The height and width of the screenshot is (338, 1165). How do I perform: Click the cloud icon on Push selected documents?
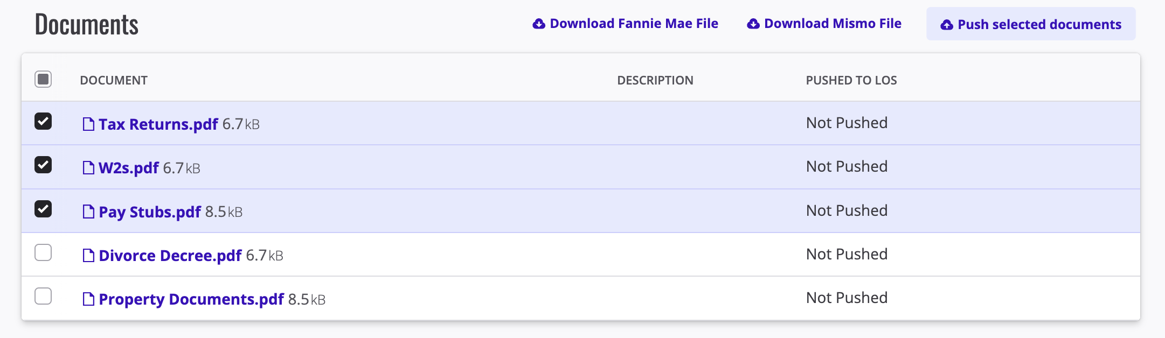point(946,25)
